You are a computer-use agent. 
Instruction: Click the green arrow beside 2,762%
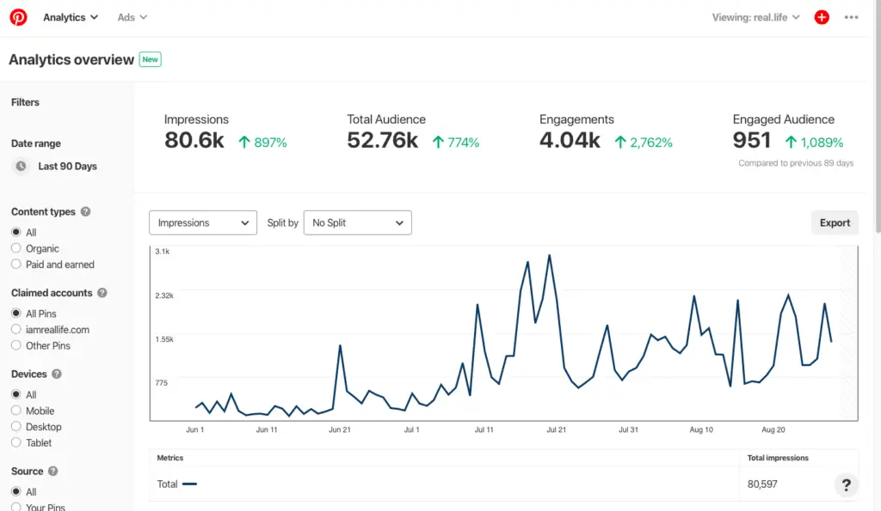pyautogui.click(x=619, y=143)
